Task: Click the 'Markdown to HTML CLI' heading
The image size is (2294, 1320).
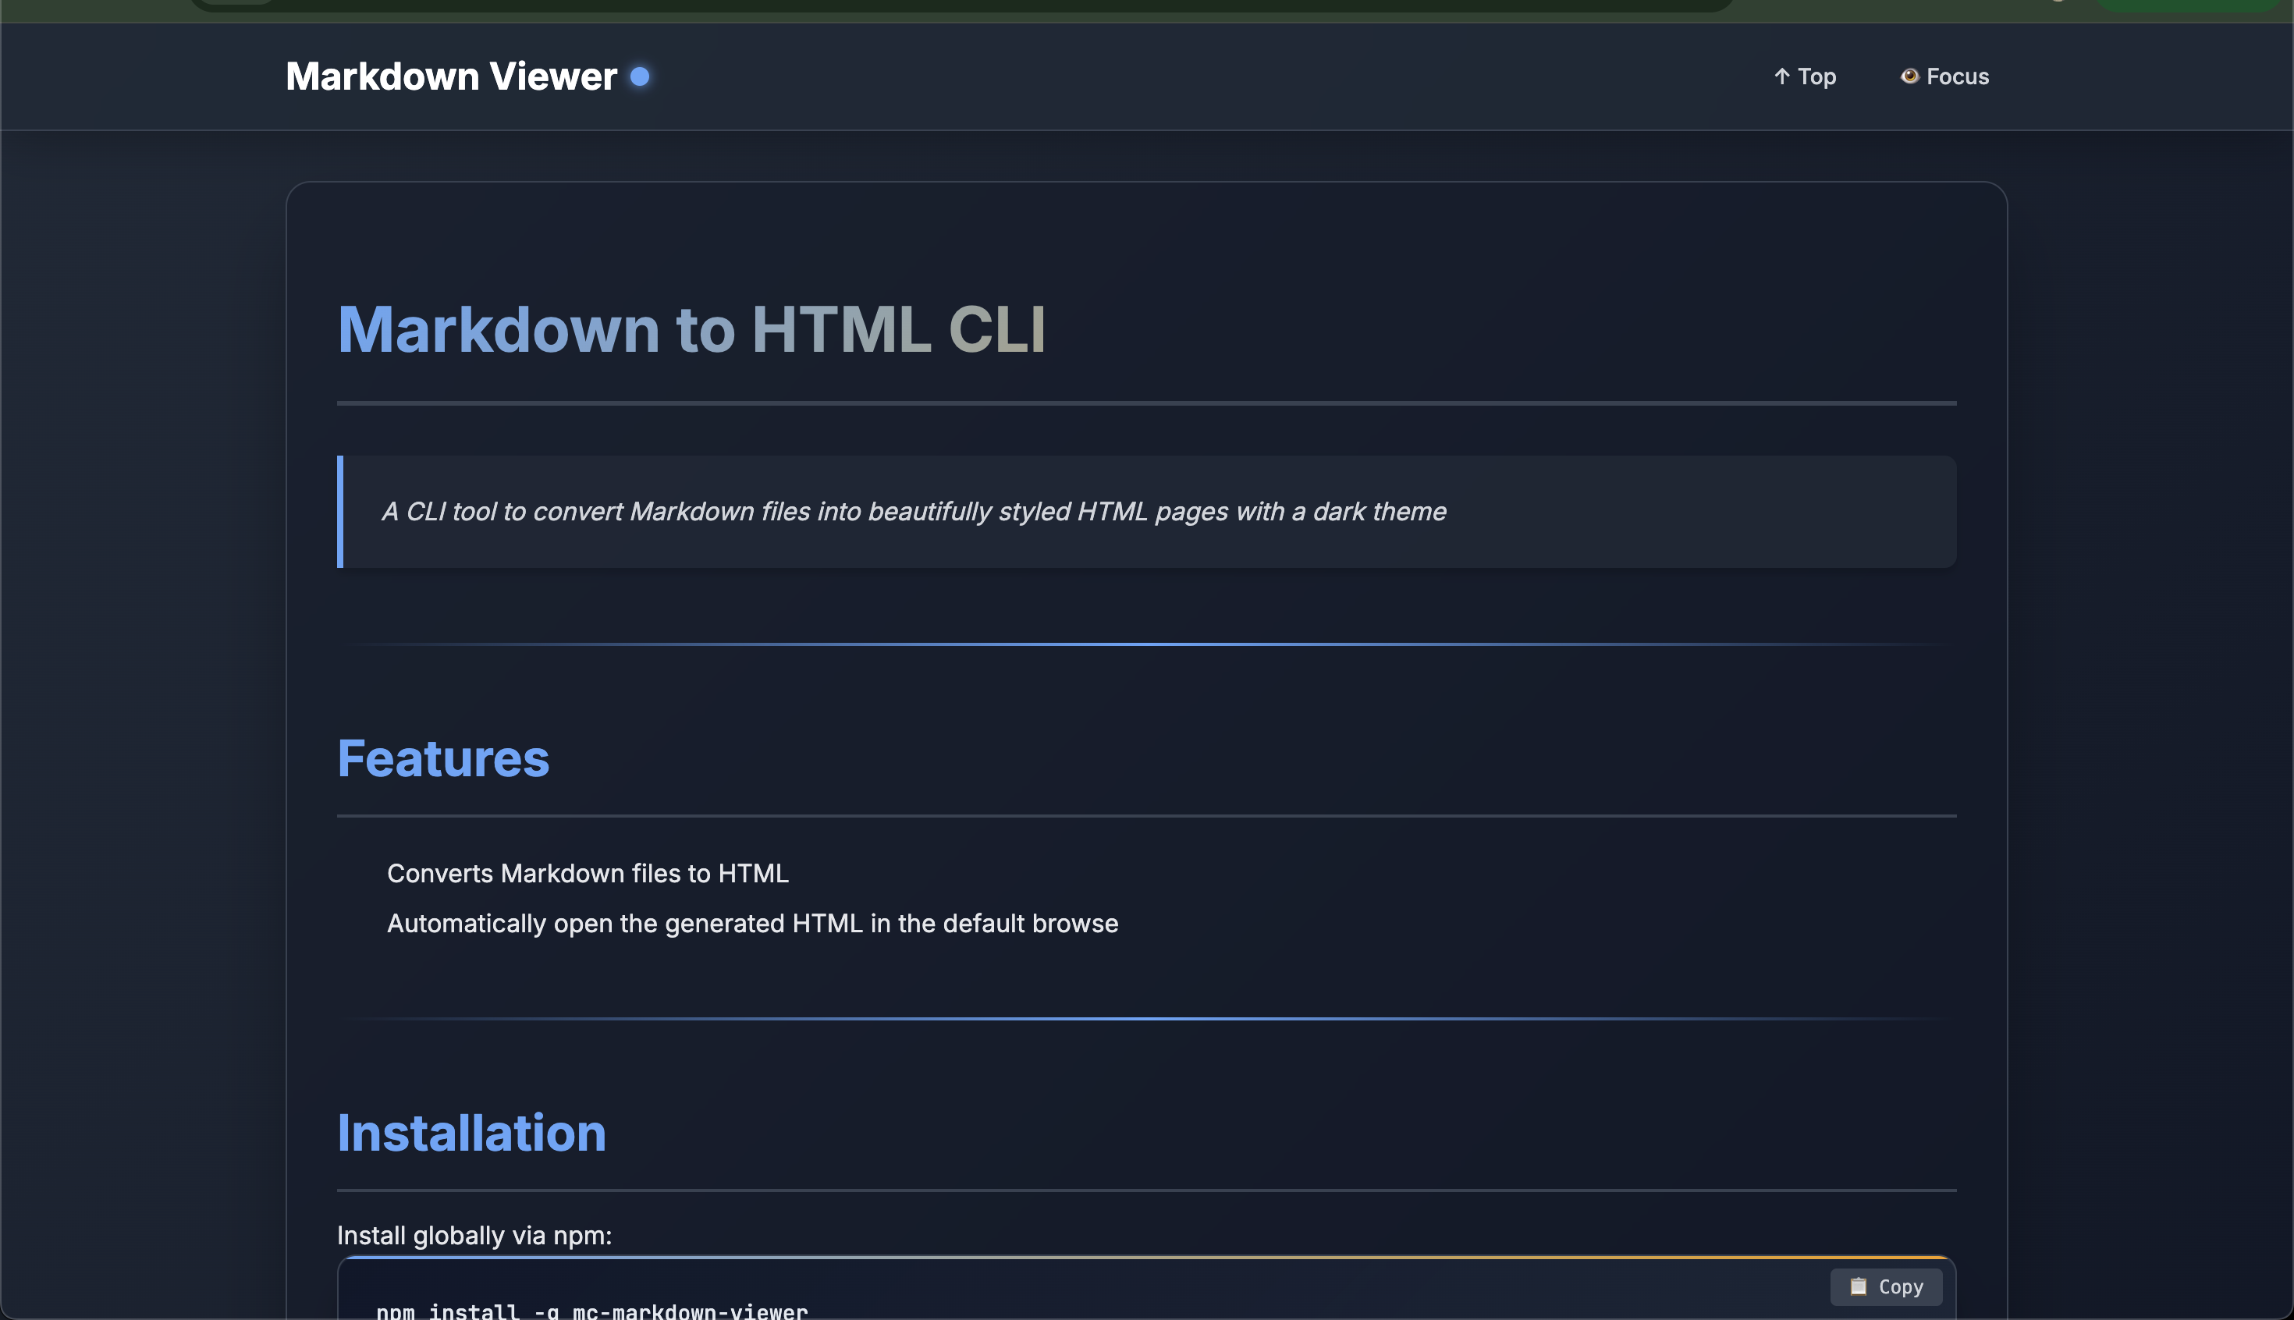Action: point(691,328)
